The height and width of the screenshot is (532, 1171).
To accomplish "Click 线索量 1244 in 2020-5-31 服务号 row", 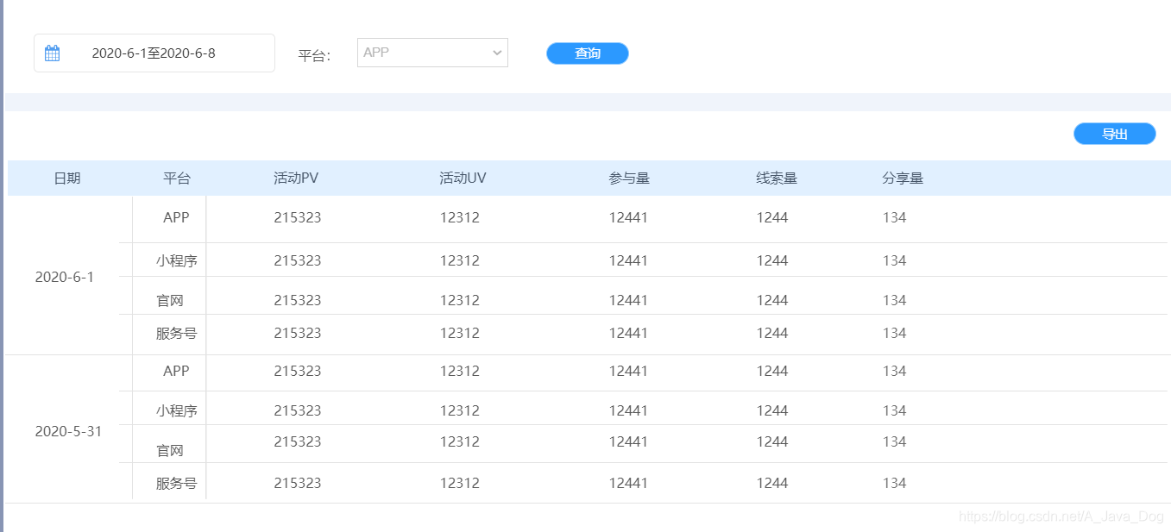I will coord(772,484).
